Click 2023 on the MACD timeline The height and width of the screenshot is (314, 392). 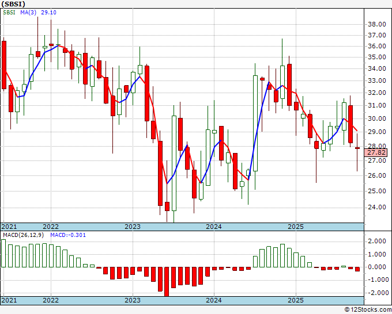[133, 300]
